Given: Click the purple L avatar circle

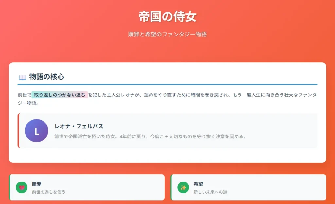Looking at the screenshot, I should click(x=37, y=131).
